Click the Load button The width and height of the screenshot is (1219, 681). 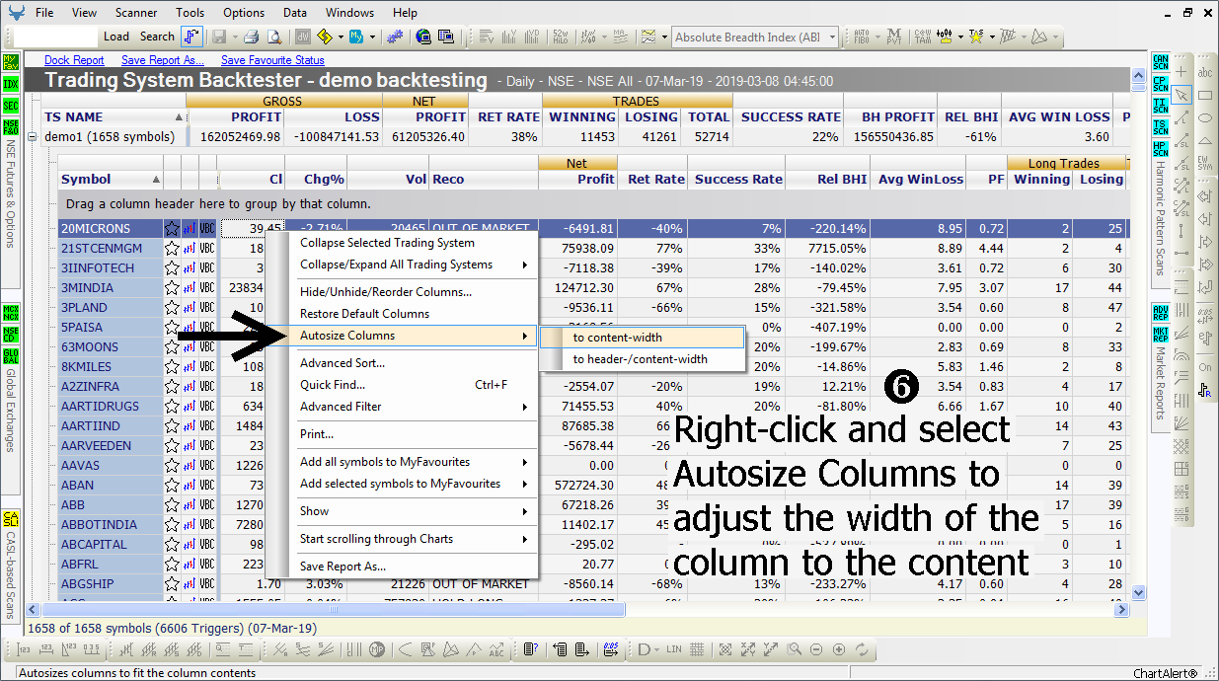click(x=116, y=37)
